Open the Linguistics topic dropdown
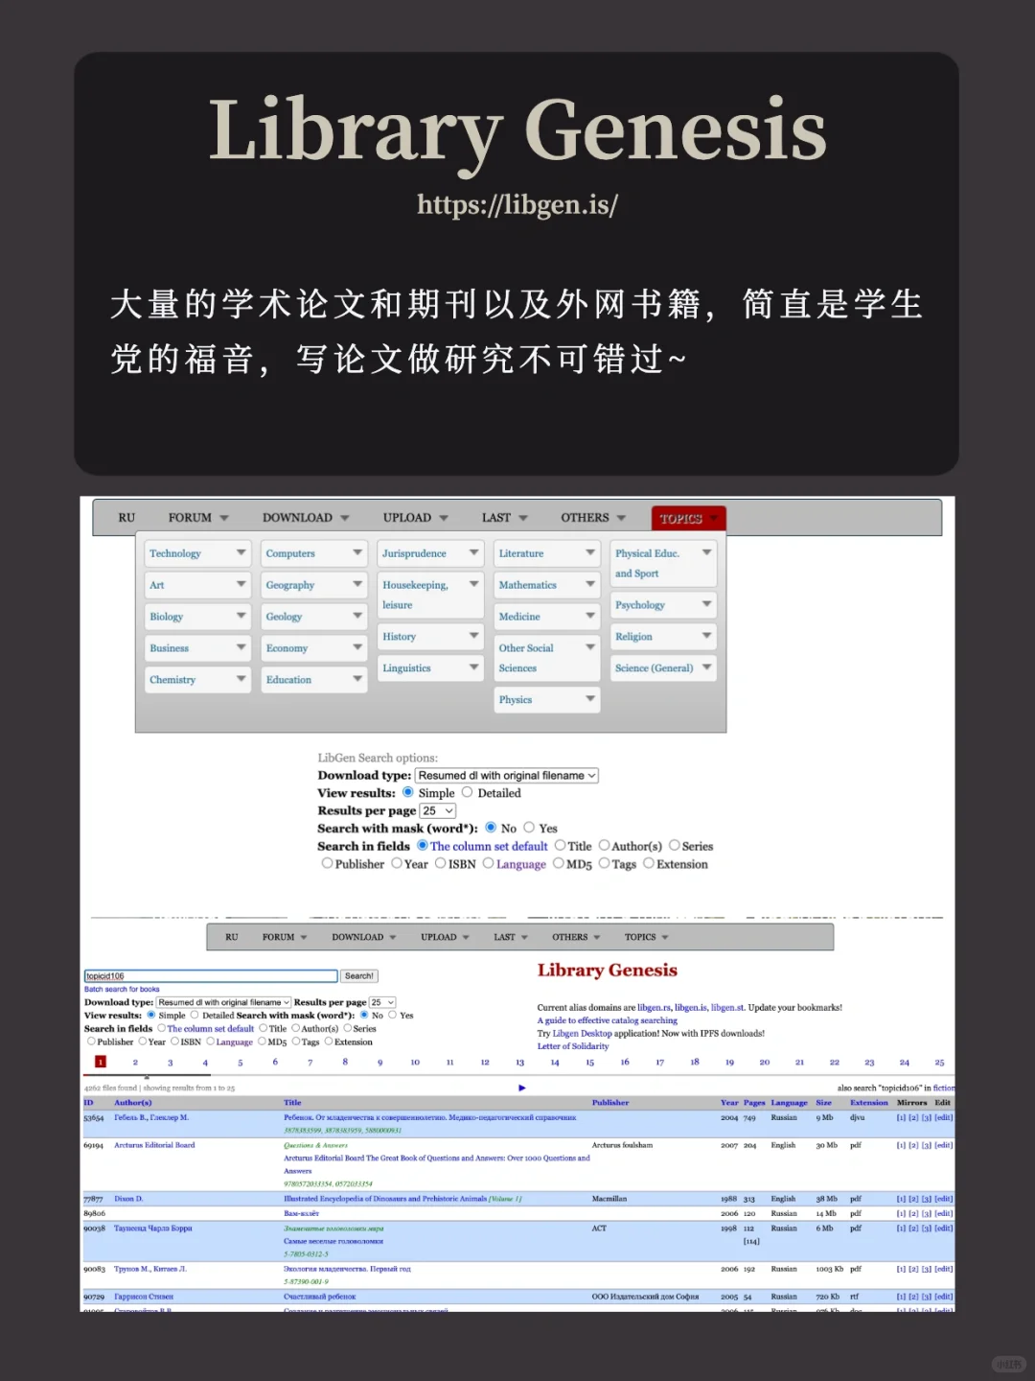This screenshot has height=1381, width=1035. pos(430,668)
